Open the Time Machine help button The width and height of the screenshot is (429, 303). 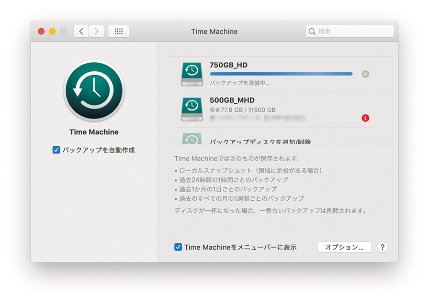[x=382, y=247]
